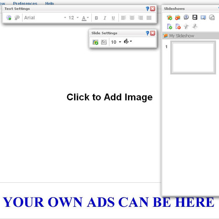Open the text color picker
Image resolution: width=219 pixels, height=219 pixels.
[x=85, y=18]
